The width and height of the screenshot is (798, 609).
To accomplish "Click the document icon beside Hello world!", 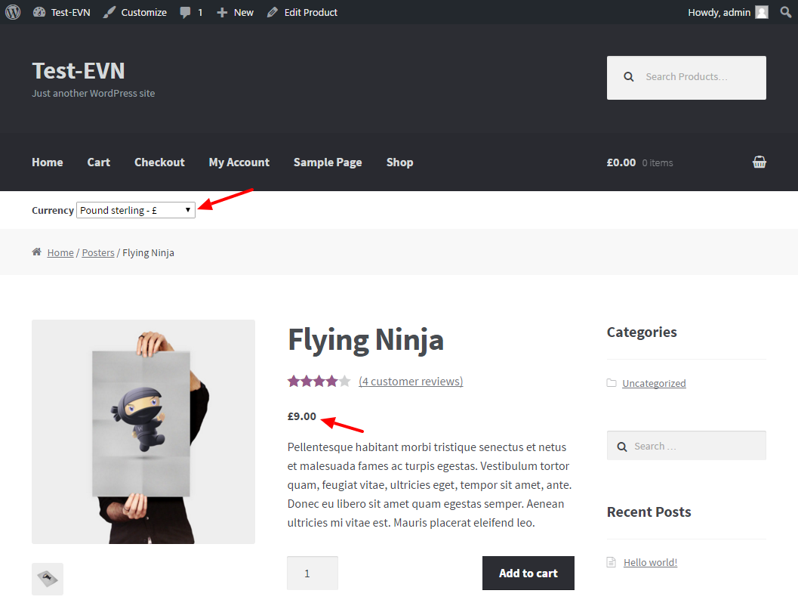I will click(612, 562).
